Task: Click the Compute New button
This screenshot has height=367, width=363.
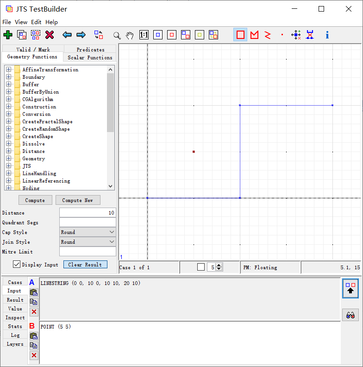Action: coord(78,200)
